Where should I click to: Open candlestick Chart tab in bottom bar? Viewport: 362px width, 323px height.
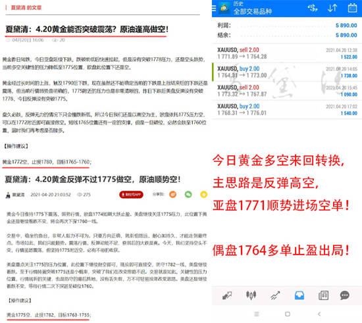[x=251, y=295]
